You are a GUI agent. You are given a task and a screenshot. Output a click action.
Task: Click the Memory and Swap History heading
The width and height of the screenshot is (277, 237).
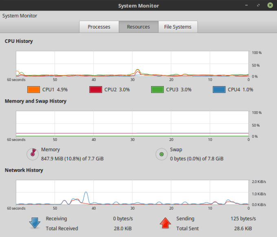(35, 101)
